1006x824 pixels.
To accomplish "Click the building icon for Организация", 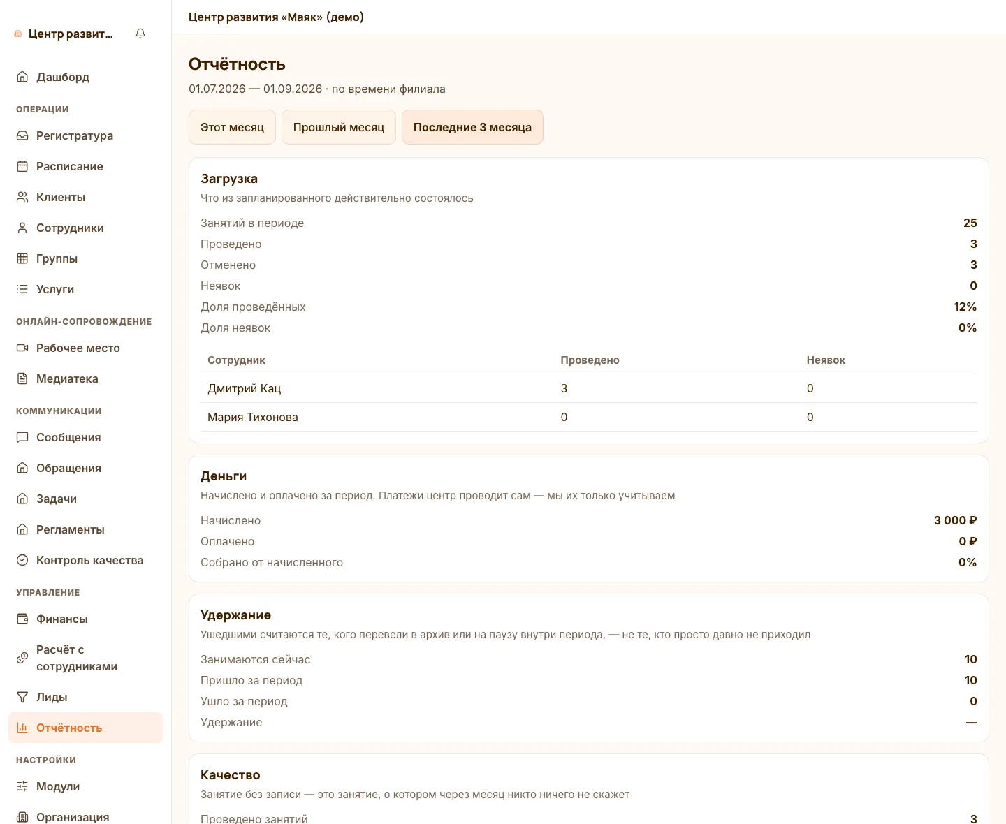I will (x=22, y=817).
